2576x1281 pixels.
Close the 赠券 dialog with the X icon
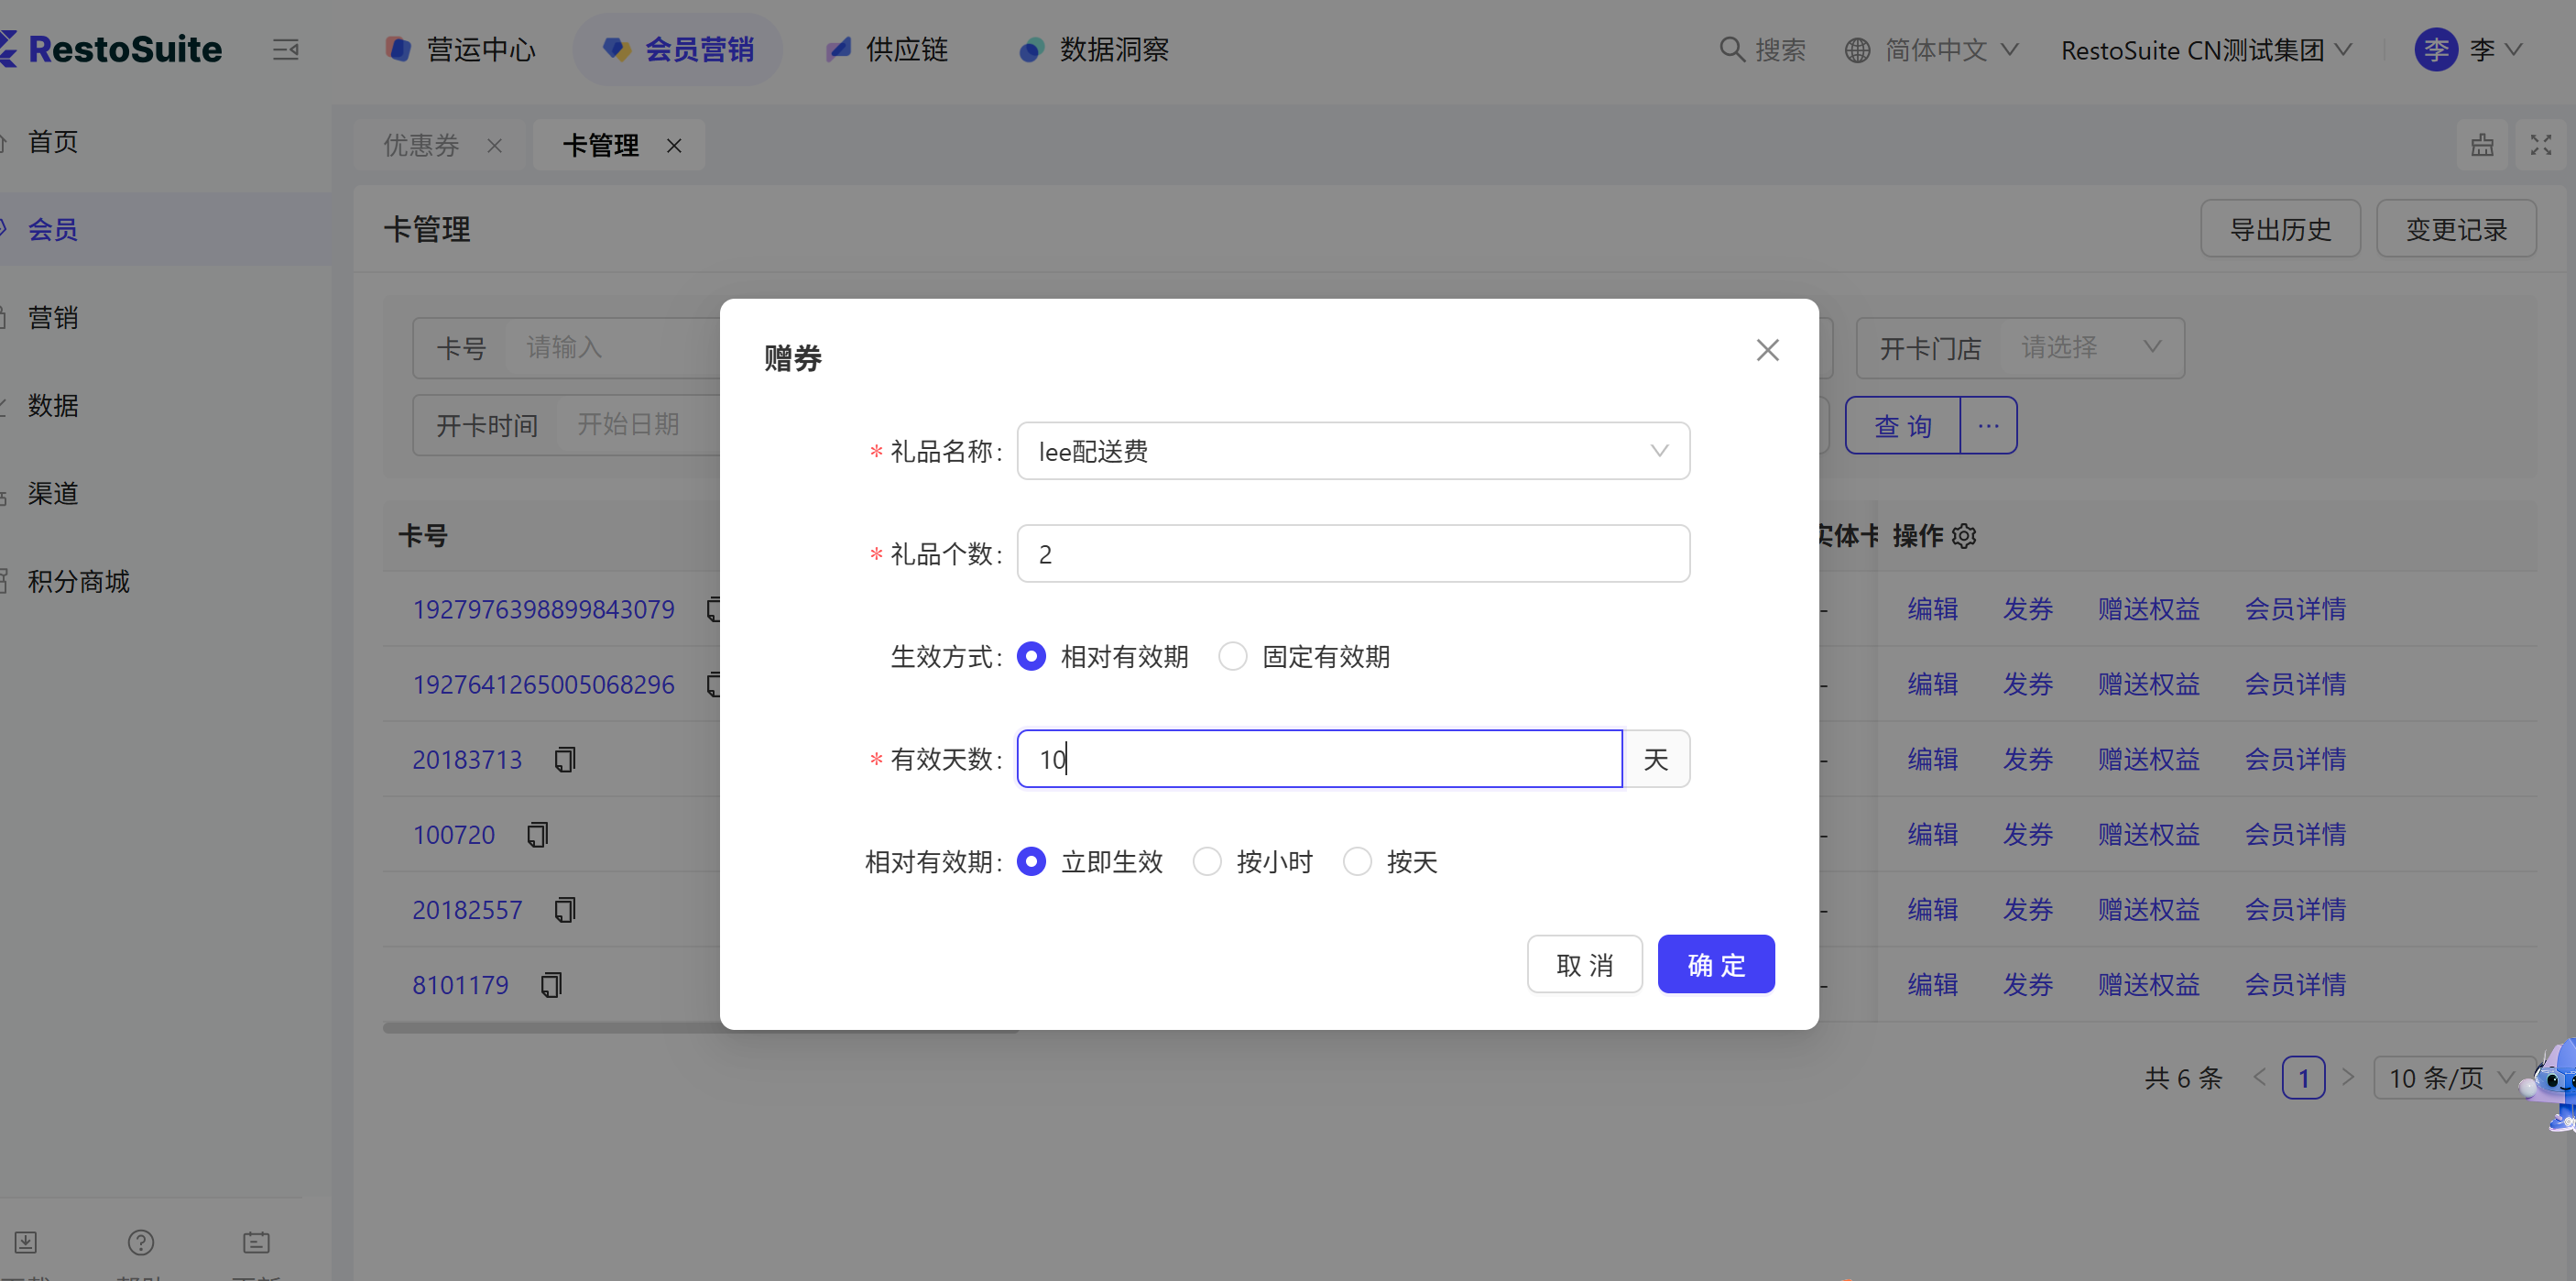point(1767,350)
